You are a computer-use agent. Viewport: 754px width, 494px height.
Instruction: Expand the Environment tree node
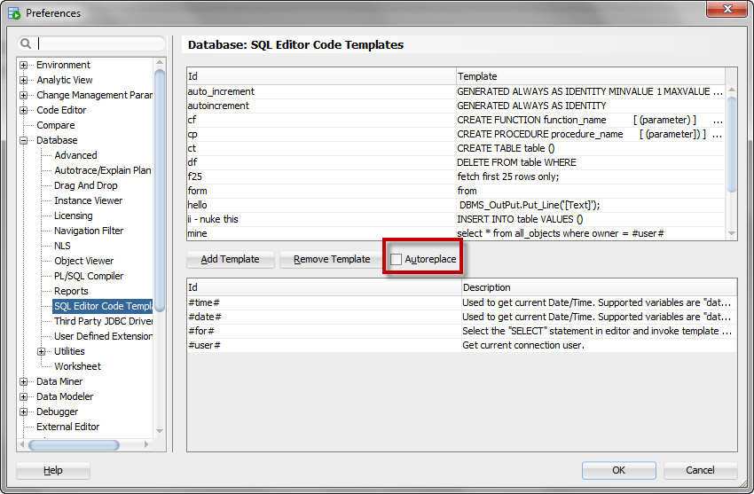click(23, 65)
